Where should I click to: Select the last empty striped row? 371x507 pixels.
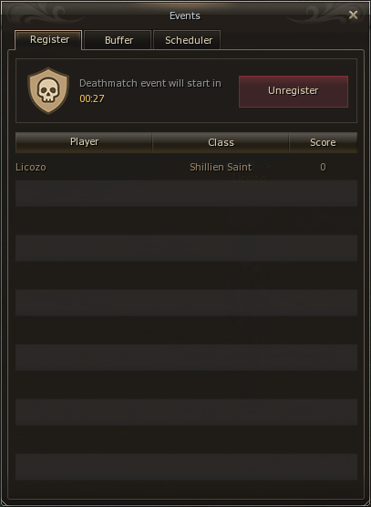pyautogui.click(x=187, y=467)
